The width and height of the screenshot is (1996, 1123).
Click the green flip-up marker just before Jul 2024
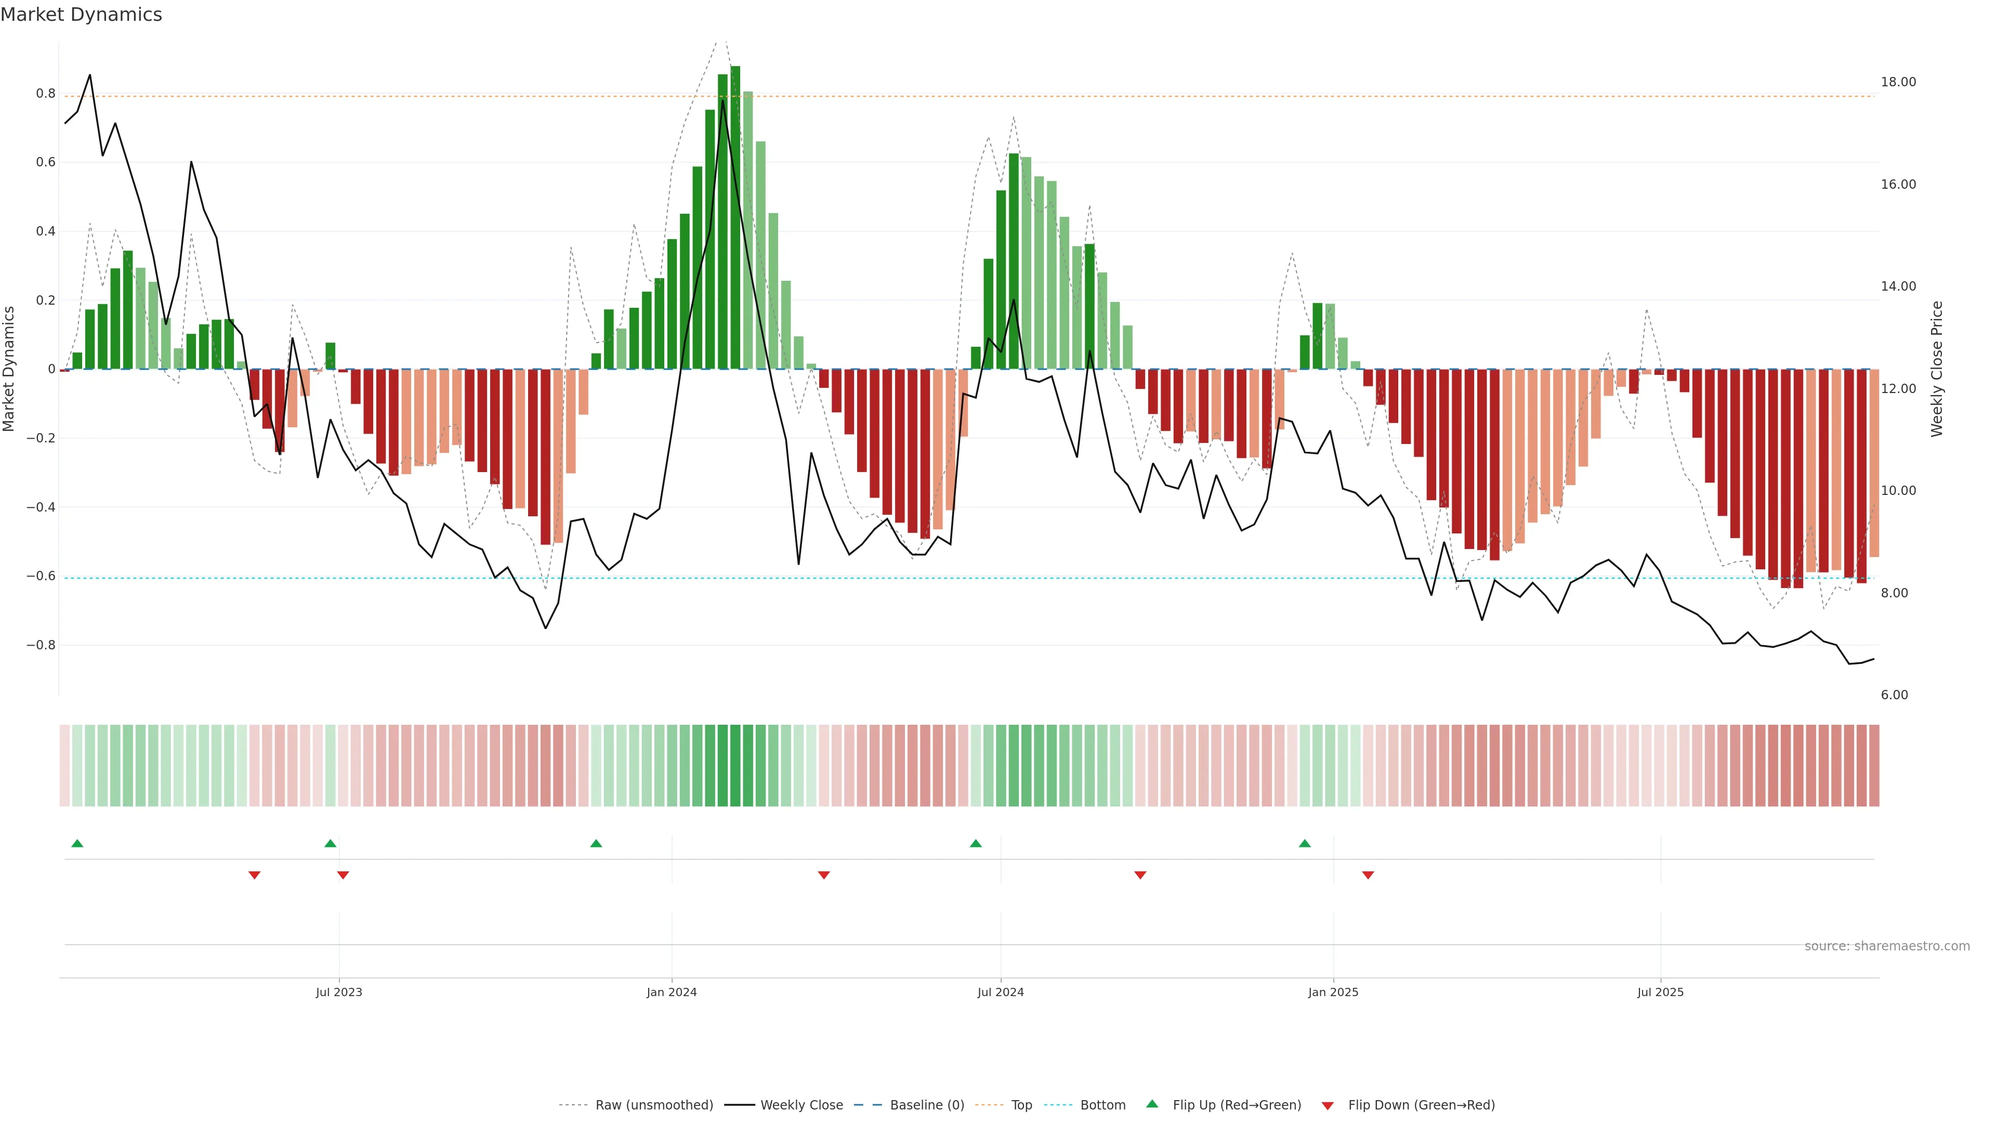point(976,843)
